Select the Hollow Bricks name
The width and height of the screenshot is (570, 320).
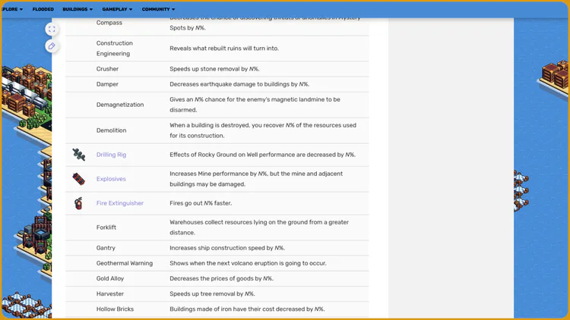115,309
